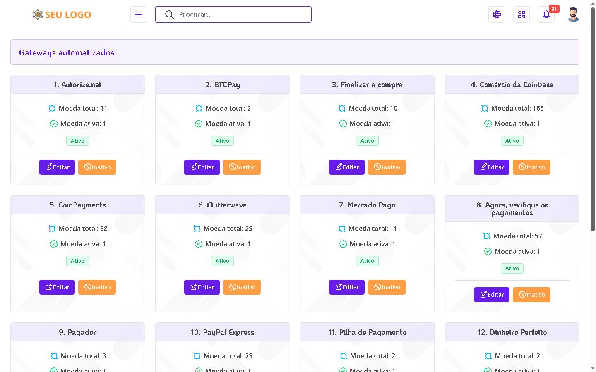Click the scrollbar down arrow
596x372 pixels.
click(593, 368)
